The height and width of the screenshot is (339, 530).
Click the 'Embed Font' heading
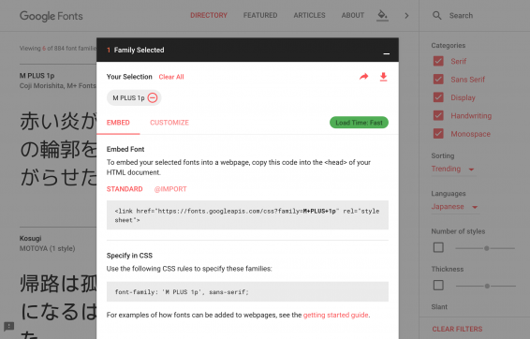coord(125,150)
